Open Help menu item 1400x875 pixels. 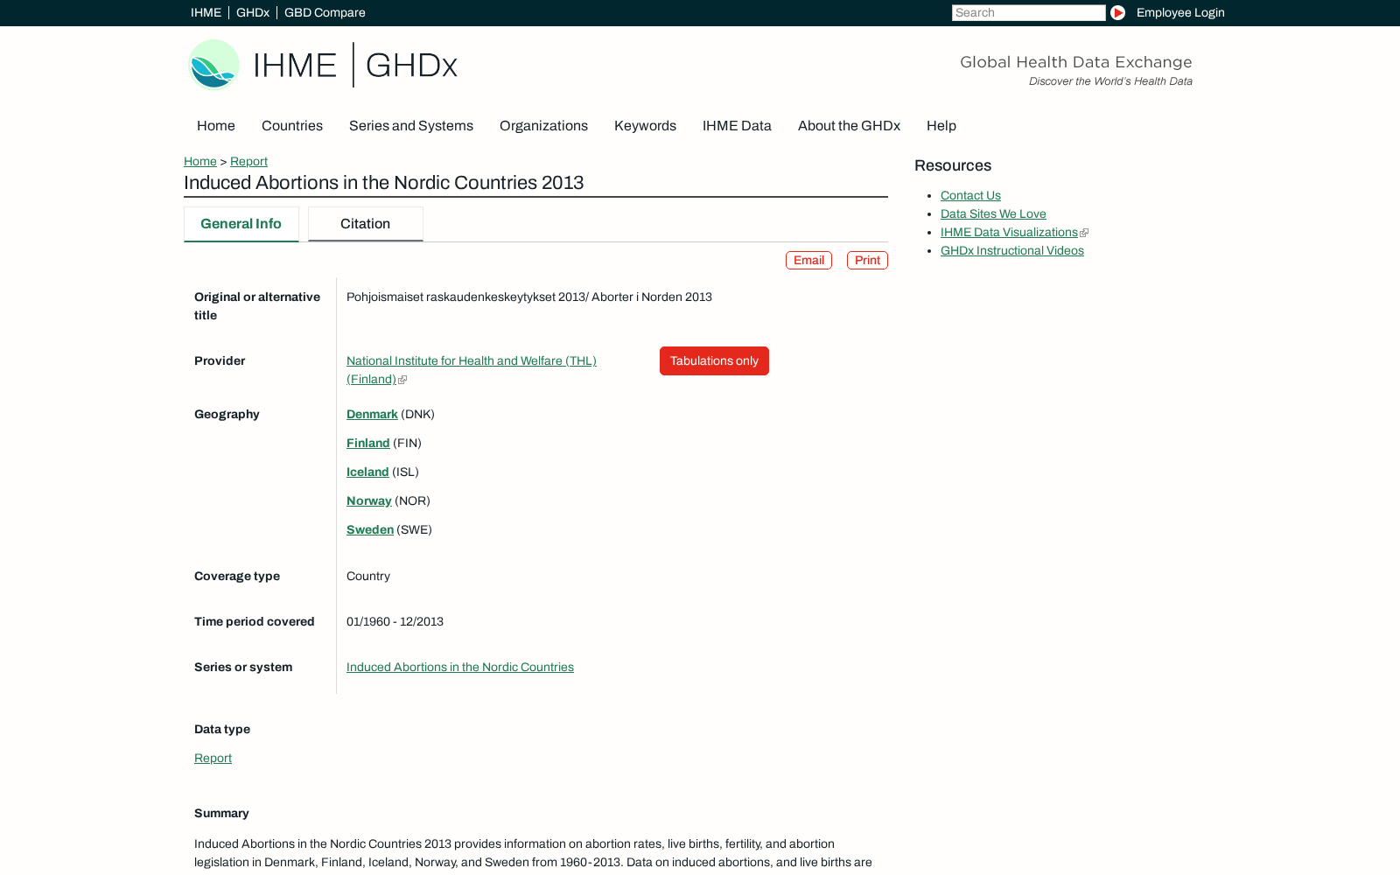(x=941, y=126)
